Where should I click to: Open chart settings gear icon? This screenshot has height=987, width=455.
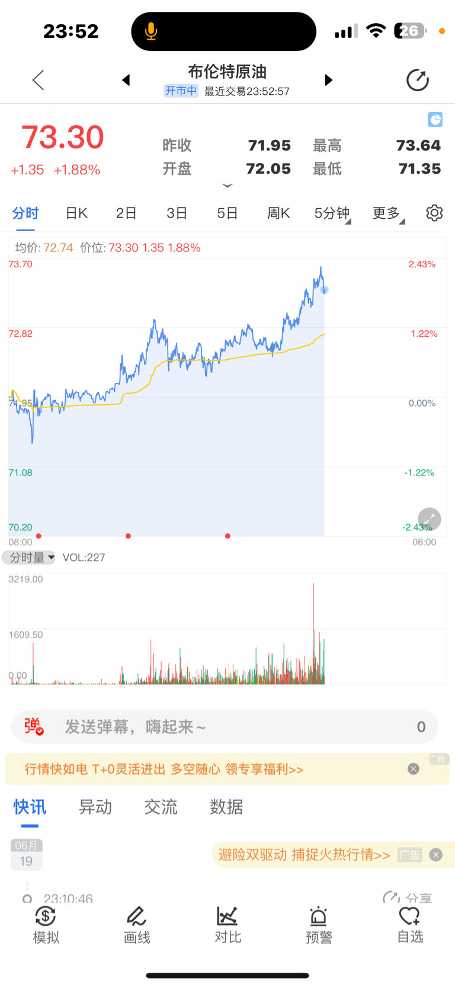(x=434, y=213)
